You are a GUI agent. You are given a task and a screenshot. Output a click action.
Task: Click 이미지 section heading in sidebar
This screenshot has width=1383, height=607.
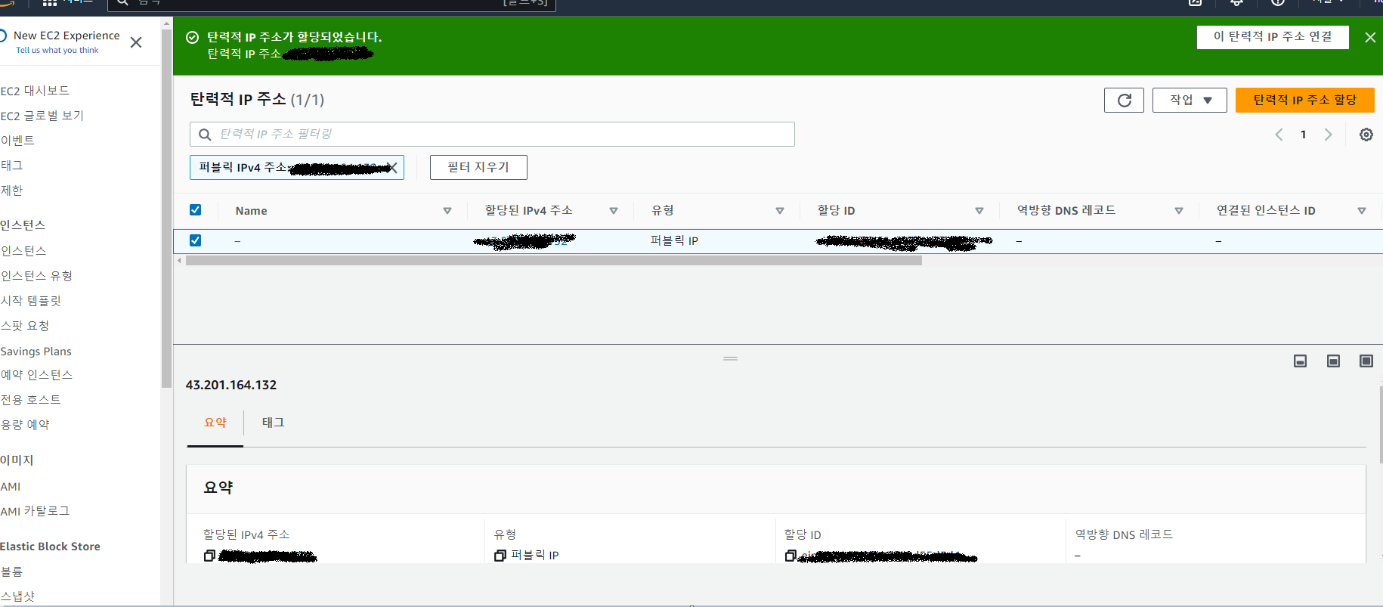pos(17,460)
